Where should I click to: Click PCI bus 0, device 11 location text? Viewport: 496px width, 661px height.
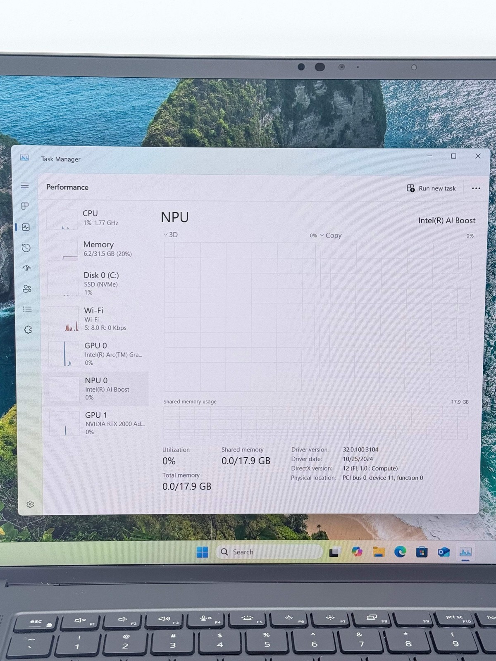coord(383,478)
